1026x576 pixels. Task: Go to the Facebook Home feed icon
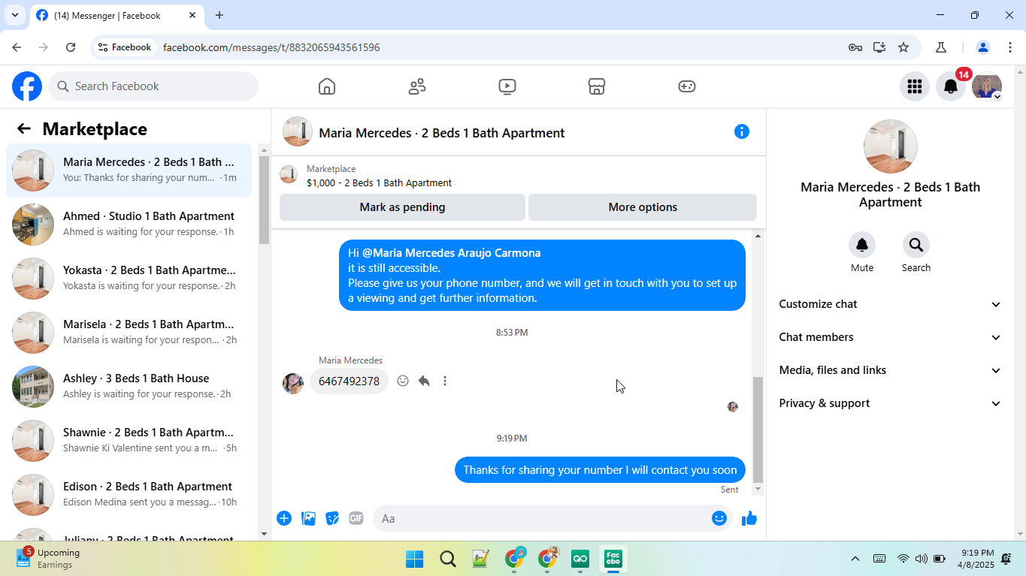(327, 86)
